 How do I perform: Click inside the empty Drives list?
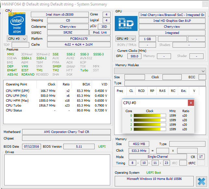point(57,170)
